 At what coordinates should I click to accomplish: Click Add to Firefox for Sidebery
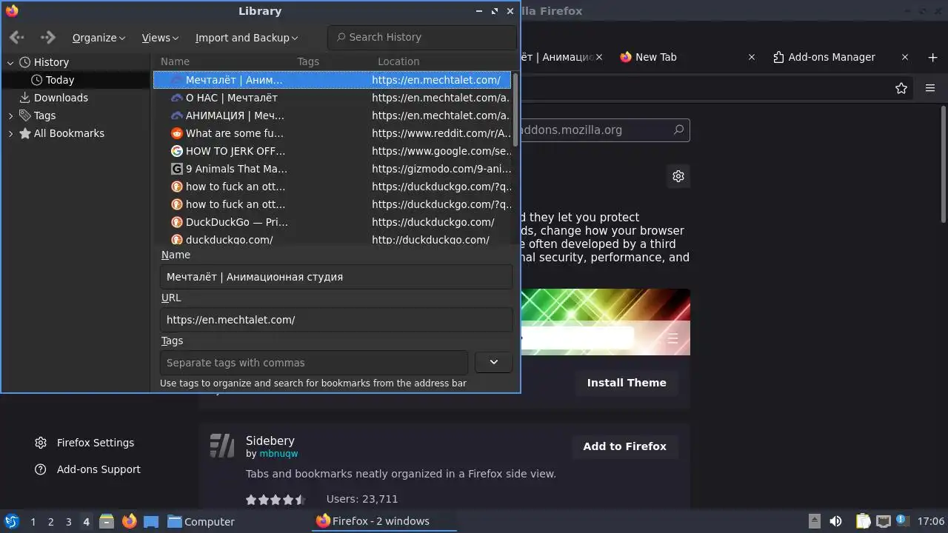point(624,446)
